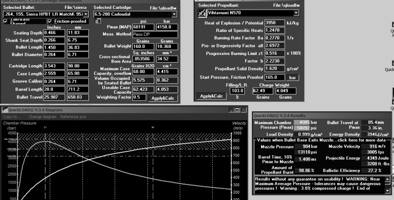Click the Meas. Method field showing Piezo CIP
394x200 pixels.
(x=155, y=35)
